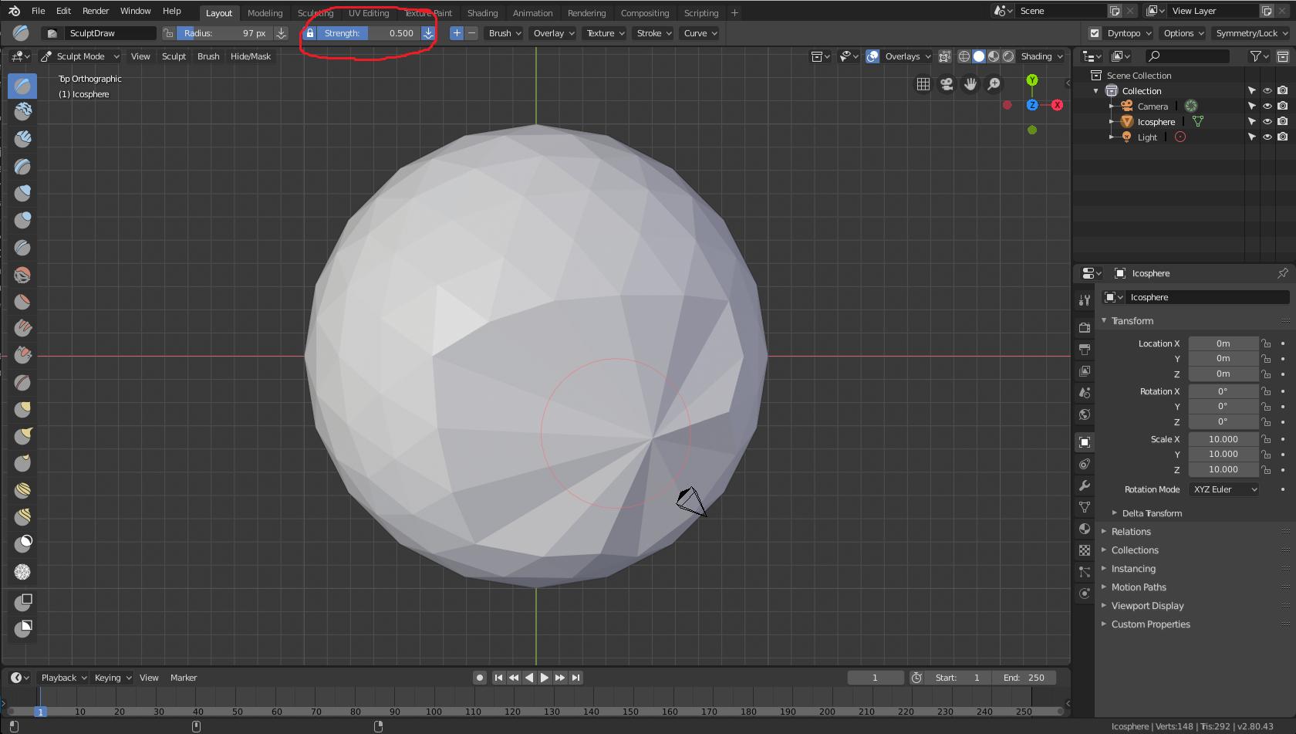The height and width of the screenshot is (734, 1296).
Task: Switch viewport to rendered shading
Action: tap(1008, 56)
